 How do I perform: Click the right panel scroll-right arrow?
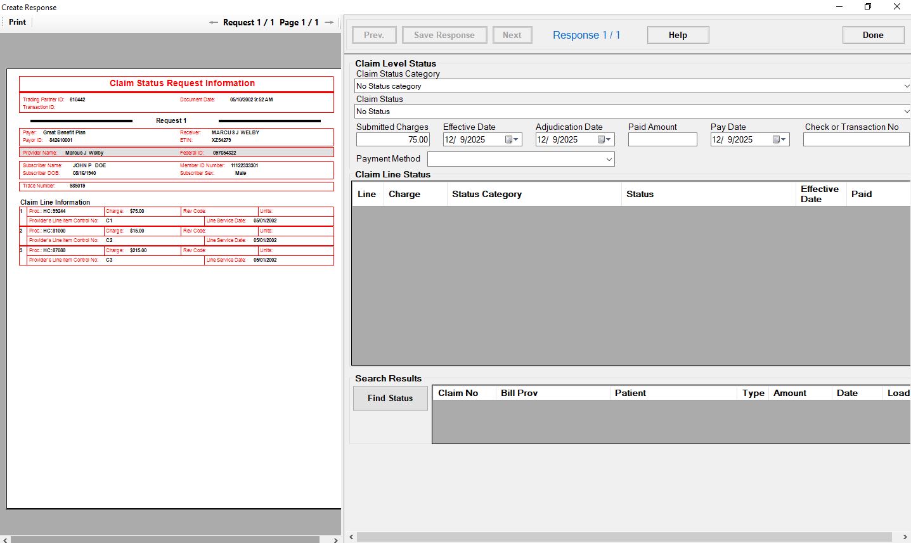click(x=905, y=537)
